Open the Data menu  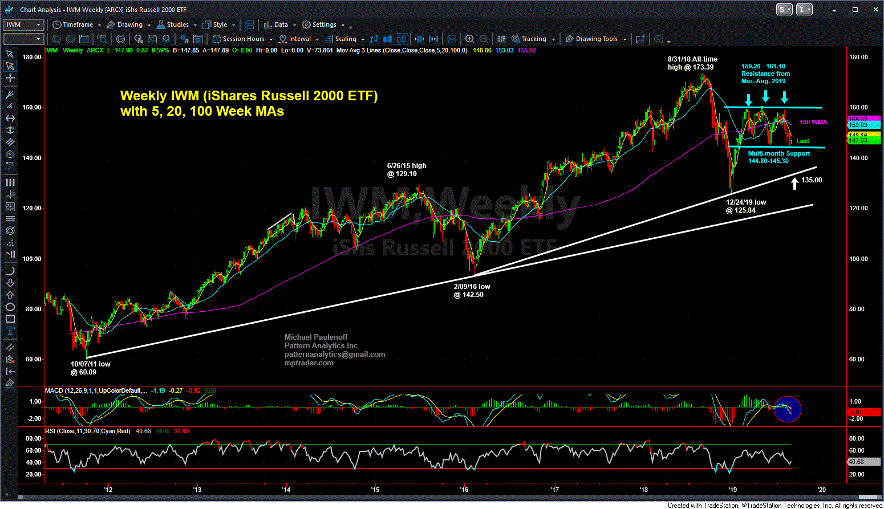click(279, 25)
